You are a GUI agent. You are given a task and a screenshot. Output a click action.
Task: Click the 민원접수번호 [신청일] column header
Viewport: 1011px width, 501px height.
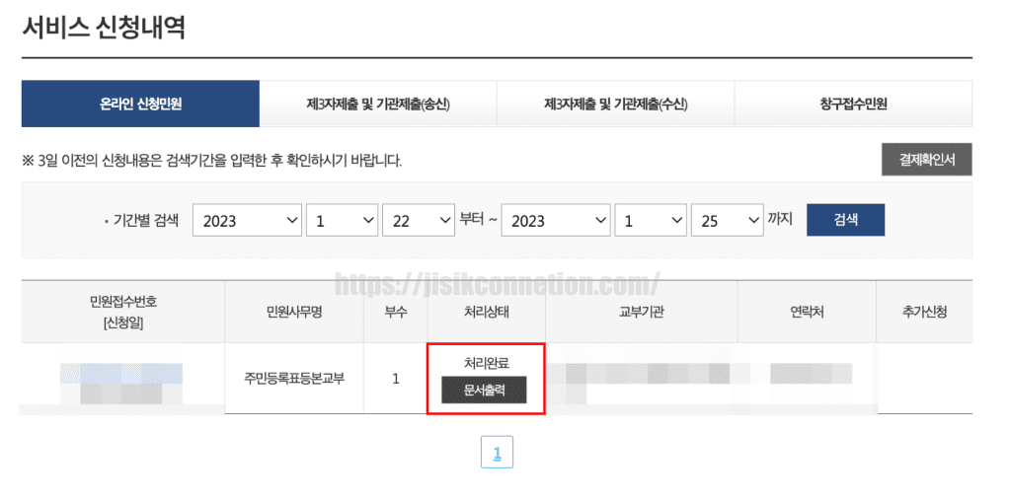(123, 312)
